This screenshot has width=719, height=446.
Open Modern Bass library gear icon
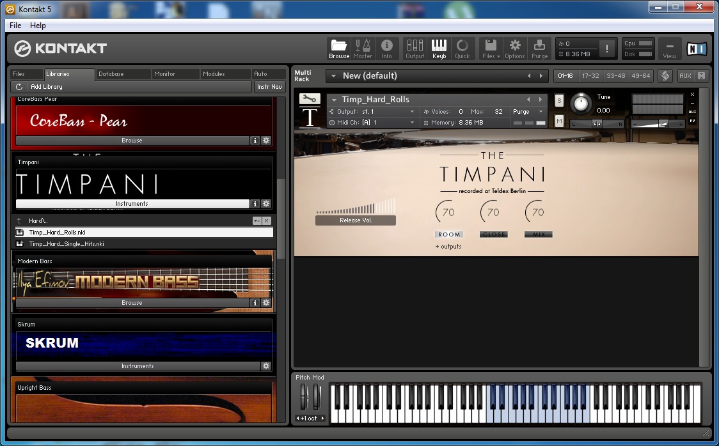point(266,303)
